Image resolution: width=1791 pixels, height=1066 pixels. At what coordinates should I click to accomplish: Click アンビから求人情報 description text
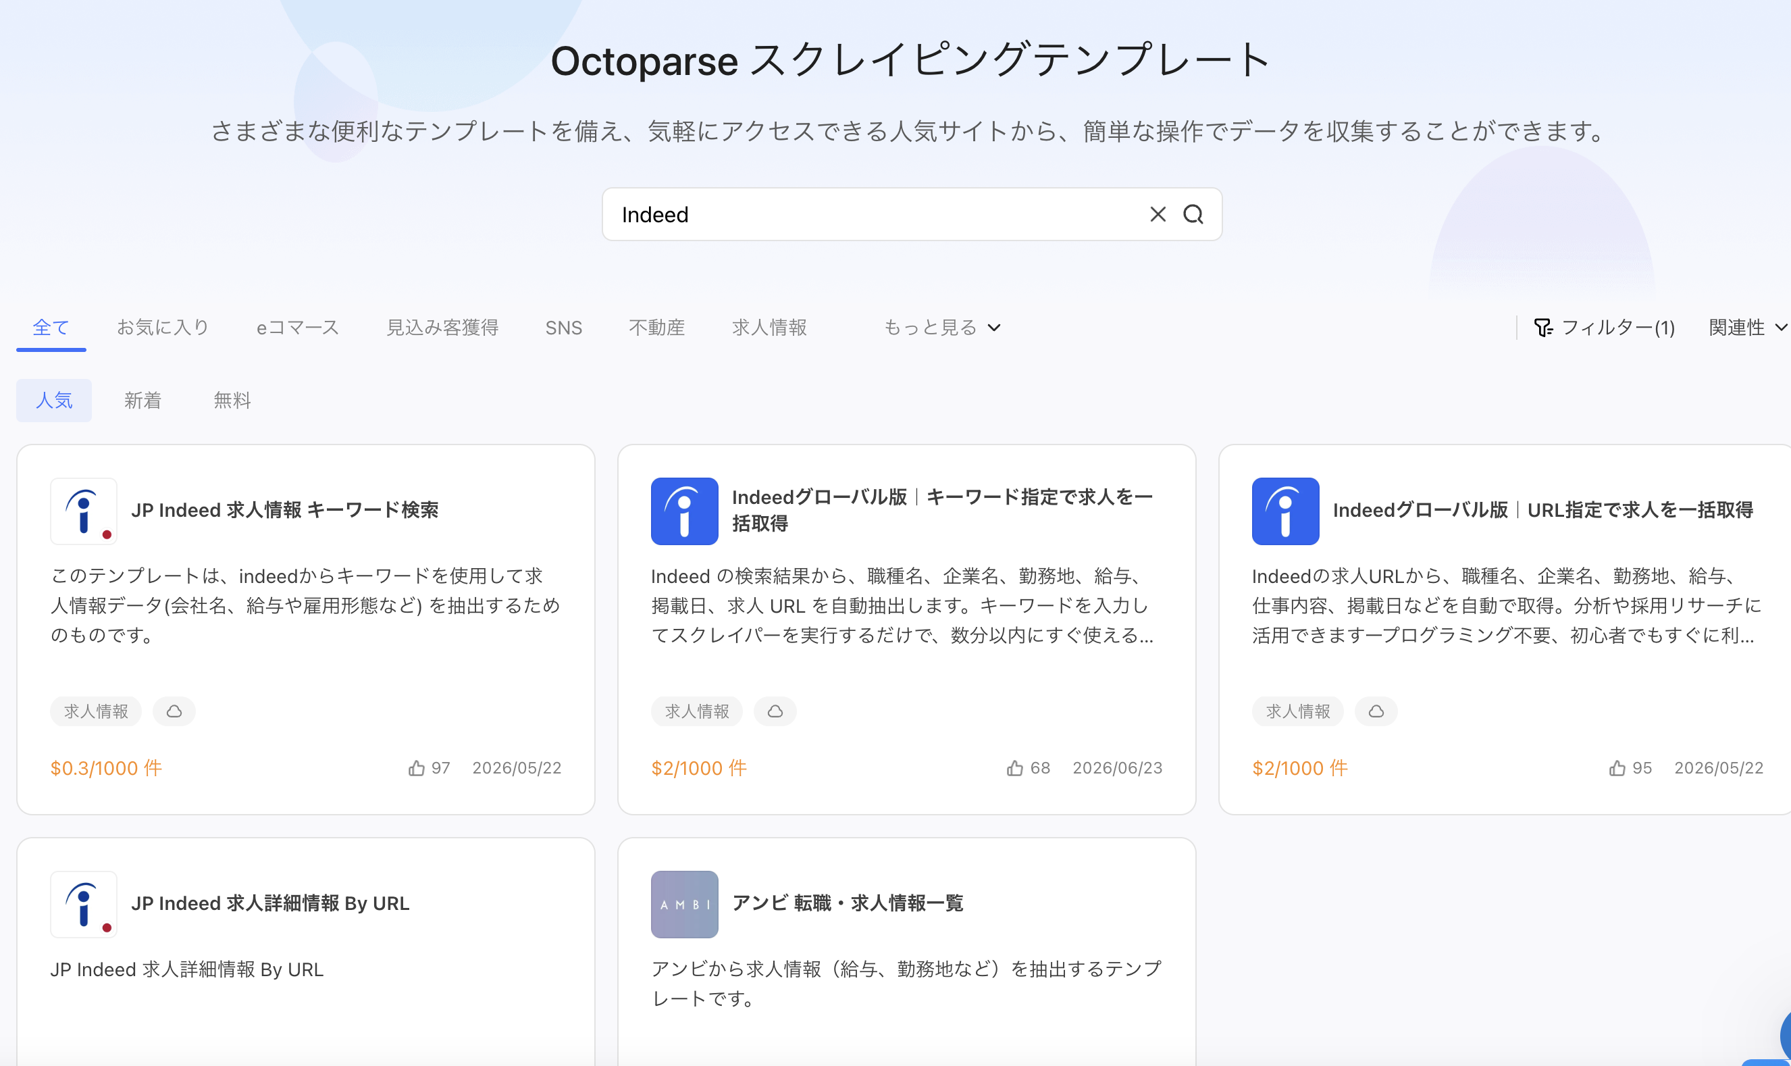[906, 984]
